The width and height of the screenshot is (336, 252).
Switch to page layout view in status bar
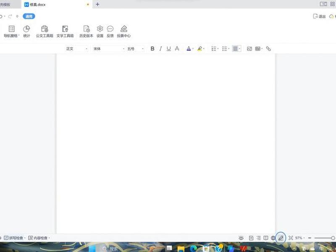pos(251,238)
